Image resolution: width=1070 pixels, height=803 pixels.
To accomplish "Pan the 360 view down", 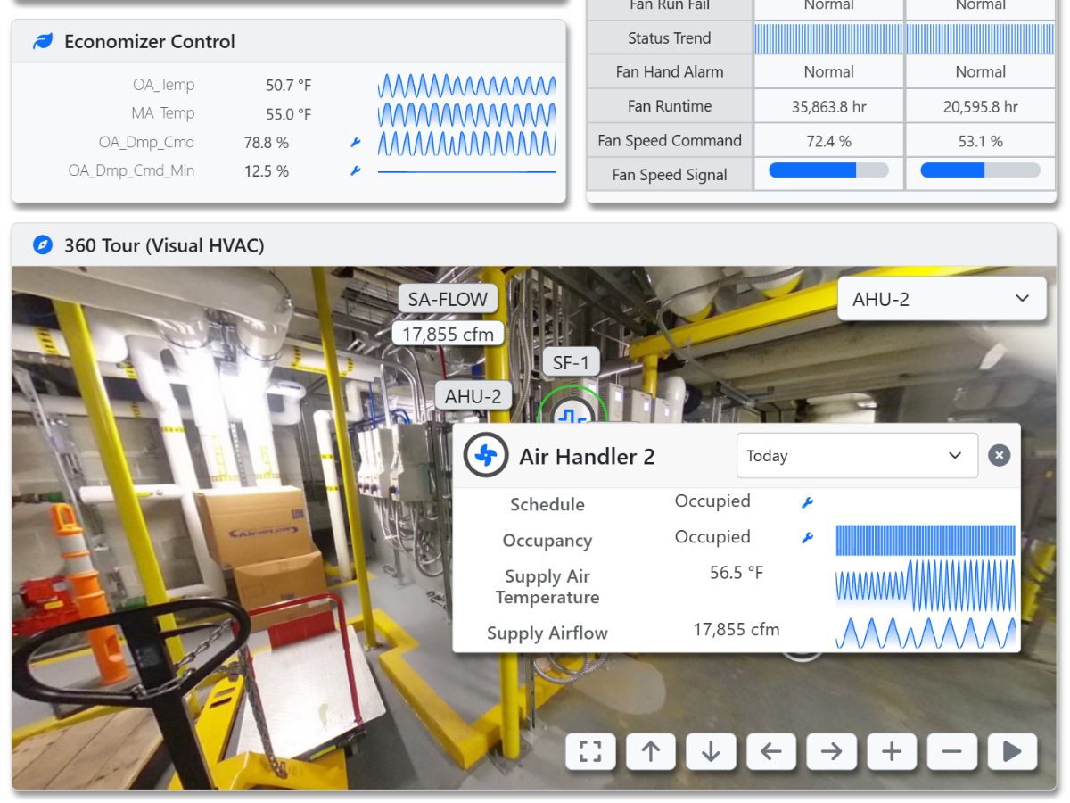I will pos(711,751).
